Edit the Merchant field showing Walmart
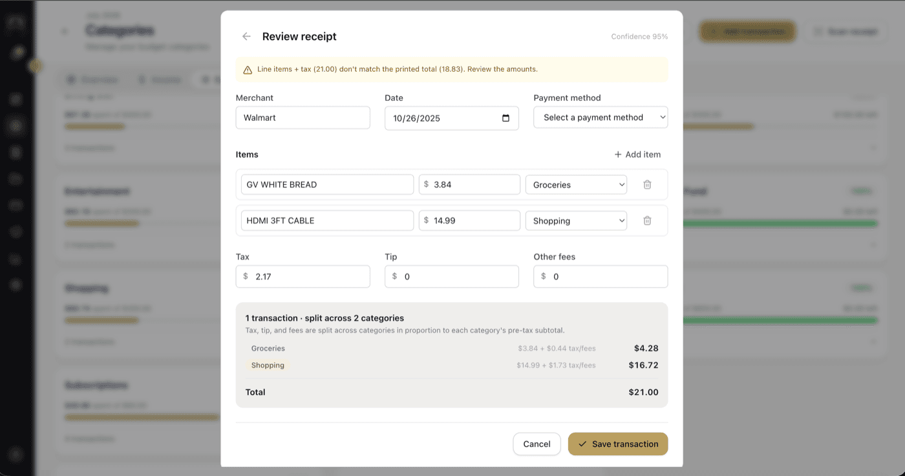The height and width of the screenshot is (476, 905). tap(303, 118)
